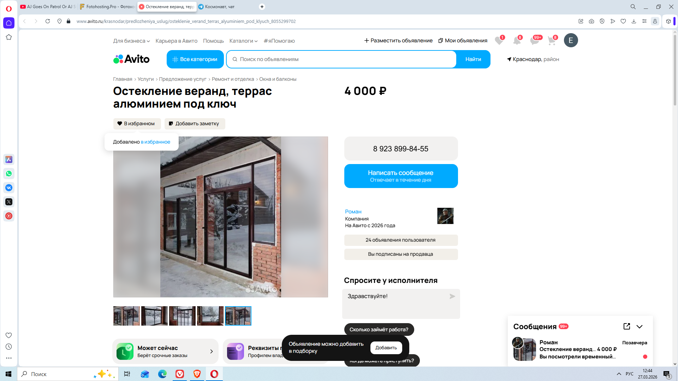Click the "Окна и балконы" breadcrumb link
Viewport: 678px width, 381px height.
pyautogui.click(x=278, y=79)
